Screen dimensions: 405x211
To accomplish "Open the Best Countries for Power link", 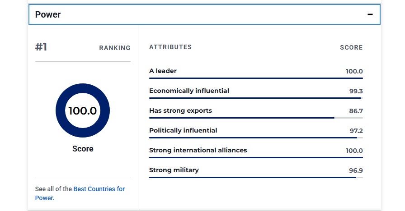I will [x=99, y=189].
